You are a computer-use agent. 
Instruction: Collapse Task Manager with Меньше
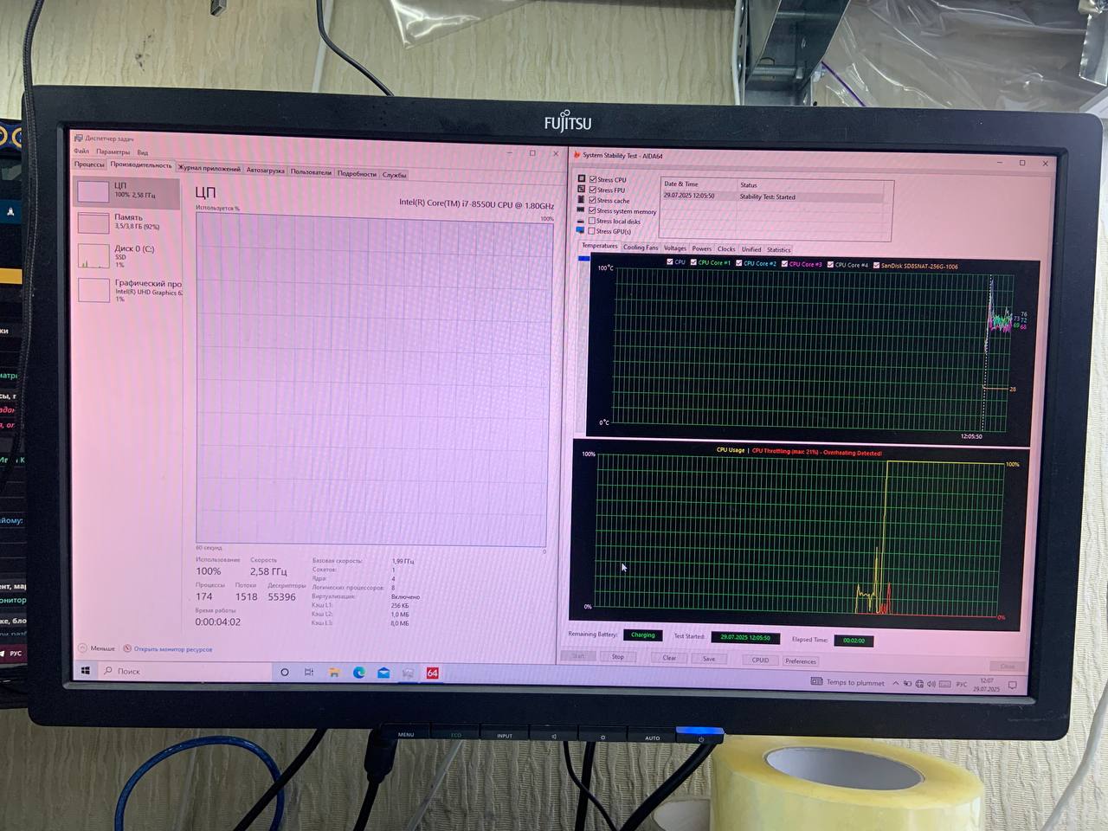click(97, 648)
